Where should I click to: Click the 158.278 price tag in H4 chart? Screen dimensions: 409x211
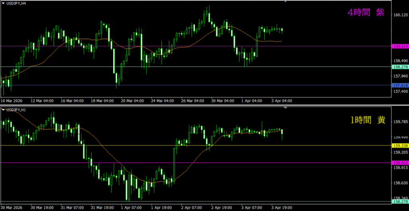pos(401,67)
